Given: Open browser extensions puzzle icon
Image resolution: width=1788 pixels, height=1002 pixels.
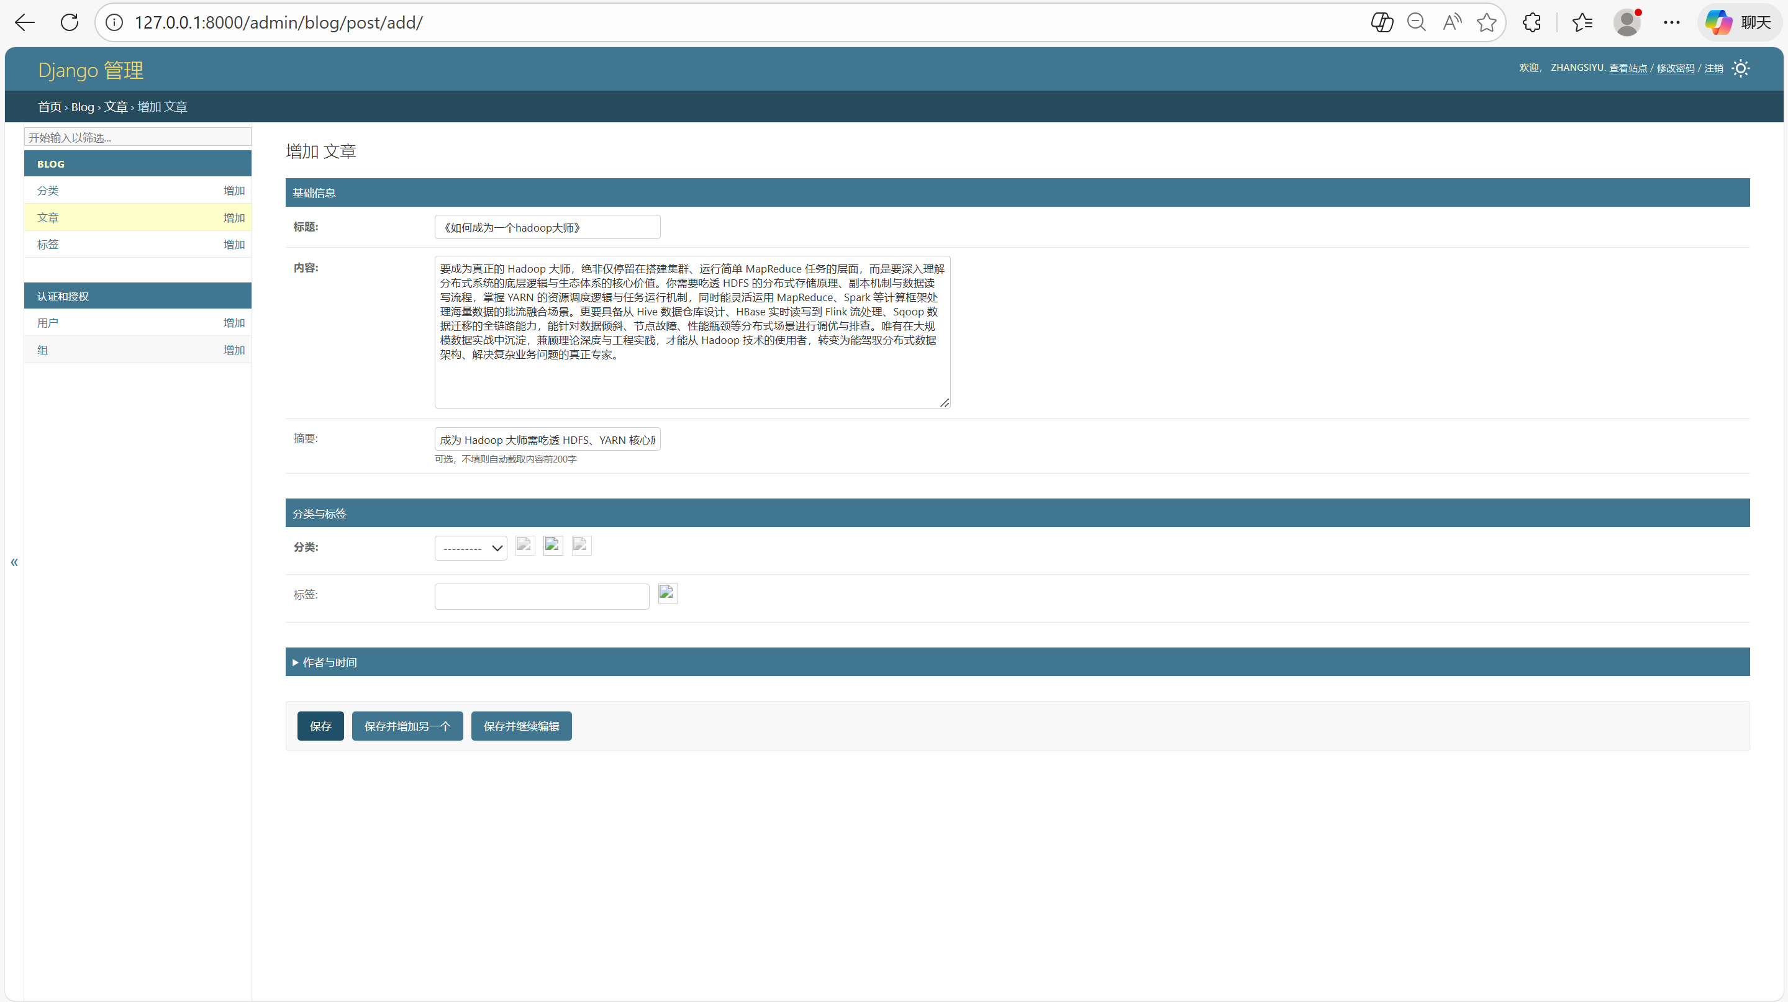Looking at the screenshot, I should point(1532,22).
